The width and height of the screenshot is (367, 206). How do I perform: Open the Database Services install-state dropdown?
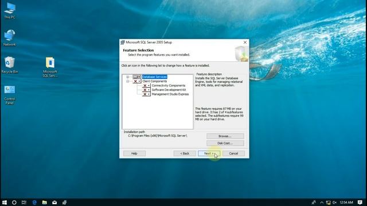tap(137, 77)
